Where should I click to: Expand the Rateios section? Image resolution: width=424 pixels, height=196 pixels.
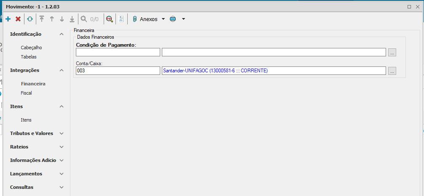[62, 147]
